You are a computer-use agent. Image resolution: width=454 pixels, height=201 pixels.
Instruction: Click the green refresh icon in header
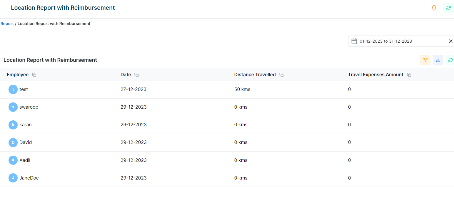[448, 8]
